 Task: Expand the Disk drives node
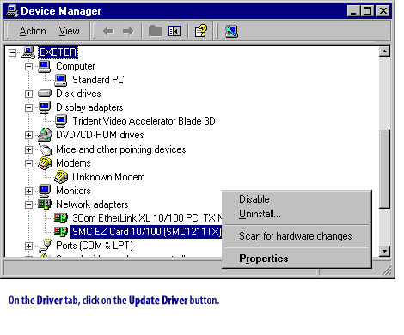pos(28,94)
